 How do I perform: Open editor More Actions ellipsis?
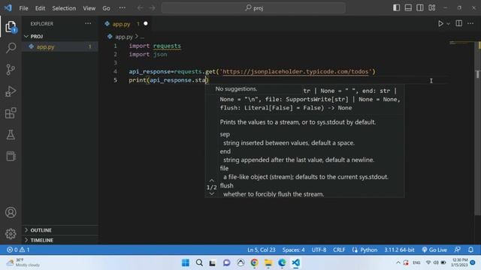click(470, 23)
